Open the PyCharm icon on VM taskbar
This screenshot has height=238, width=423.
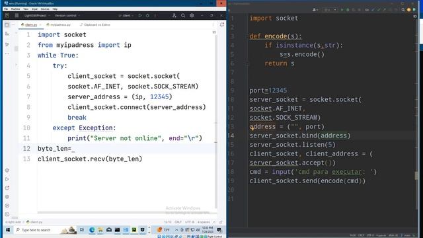(x=134, y=230)
